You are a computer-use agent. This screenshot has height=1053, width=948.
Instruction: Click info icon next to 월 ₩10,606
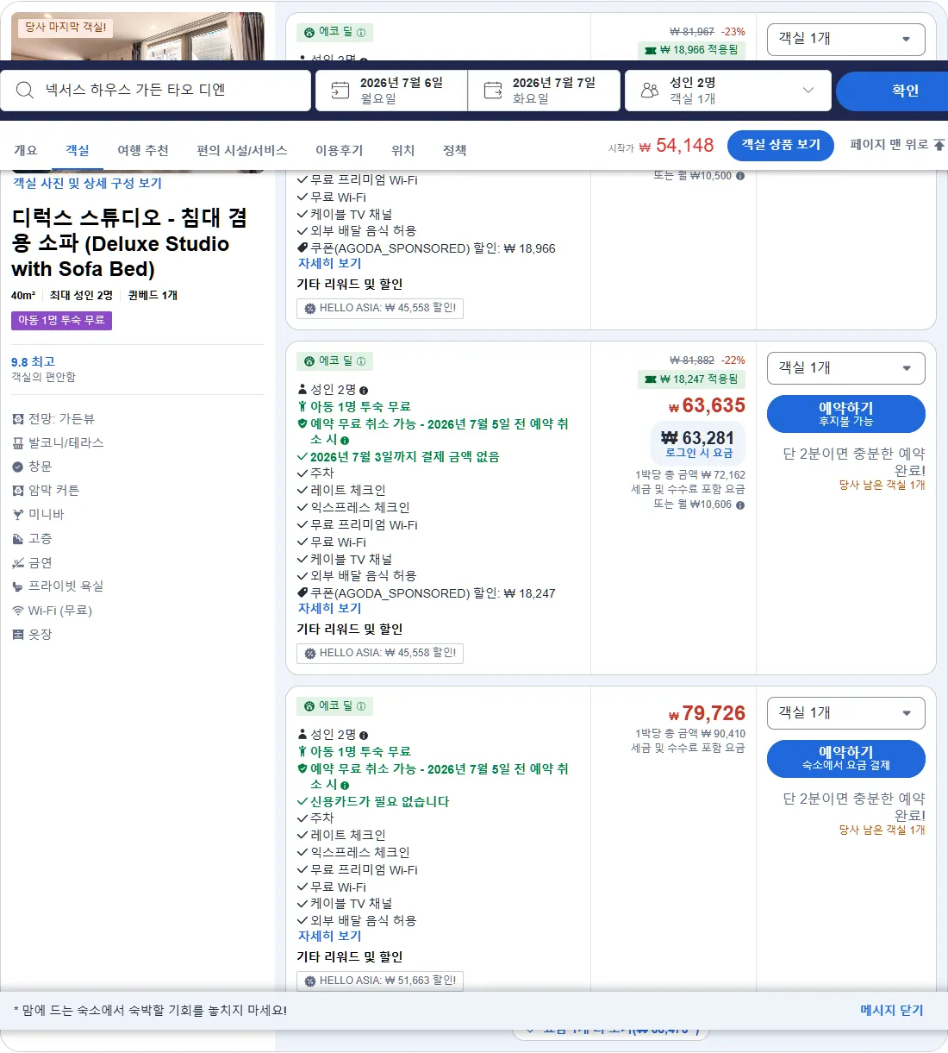740,505
